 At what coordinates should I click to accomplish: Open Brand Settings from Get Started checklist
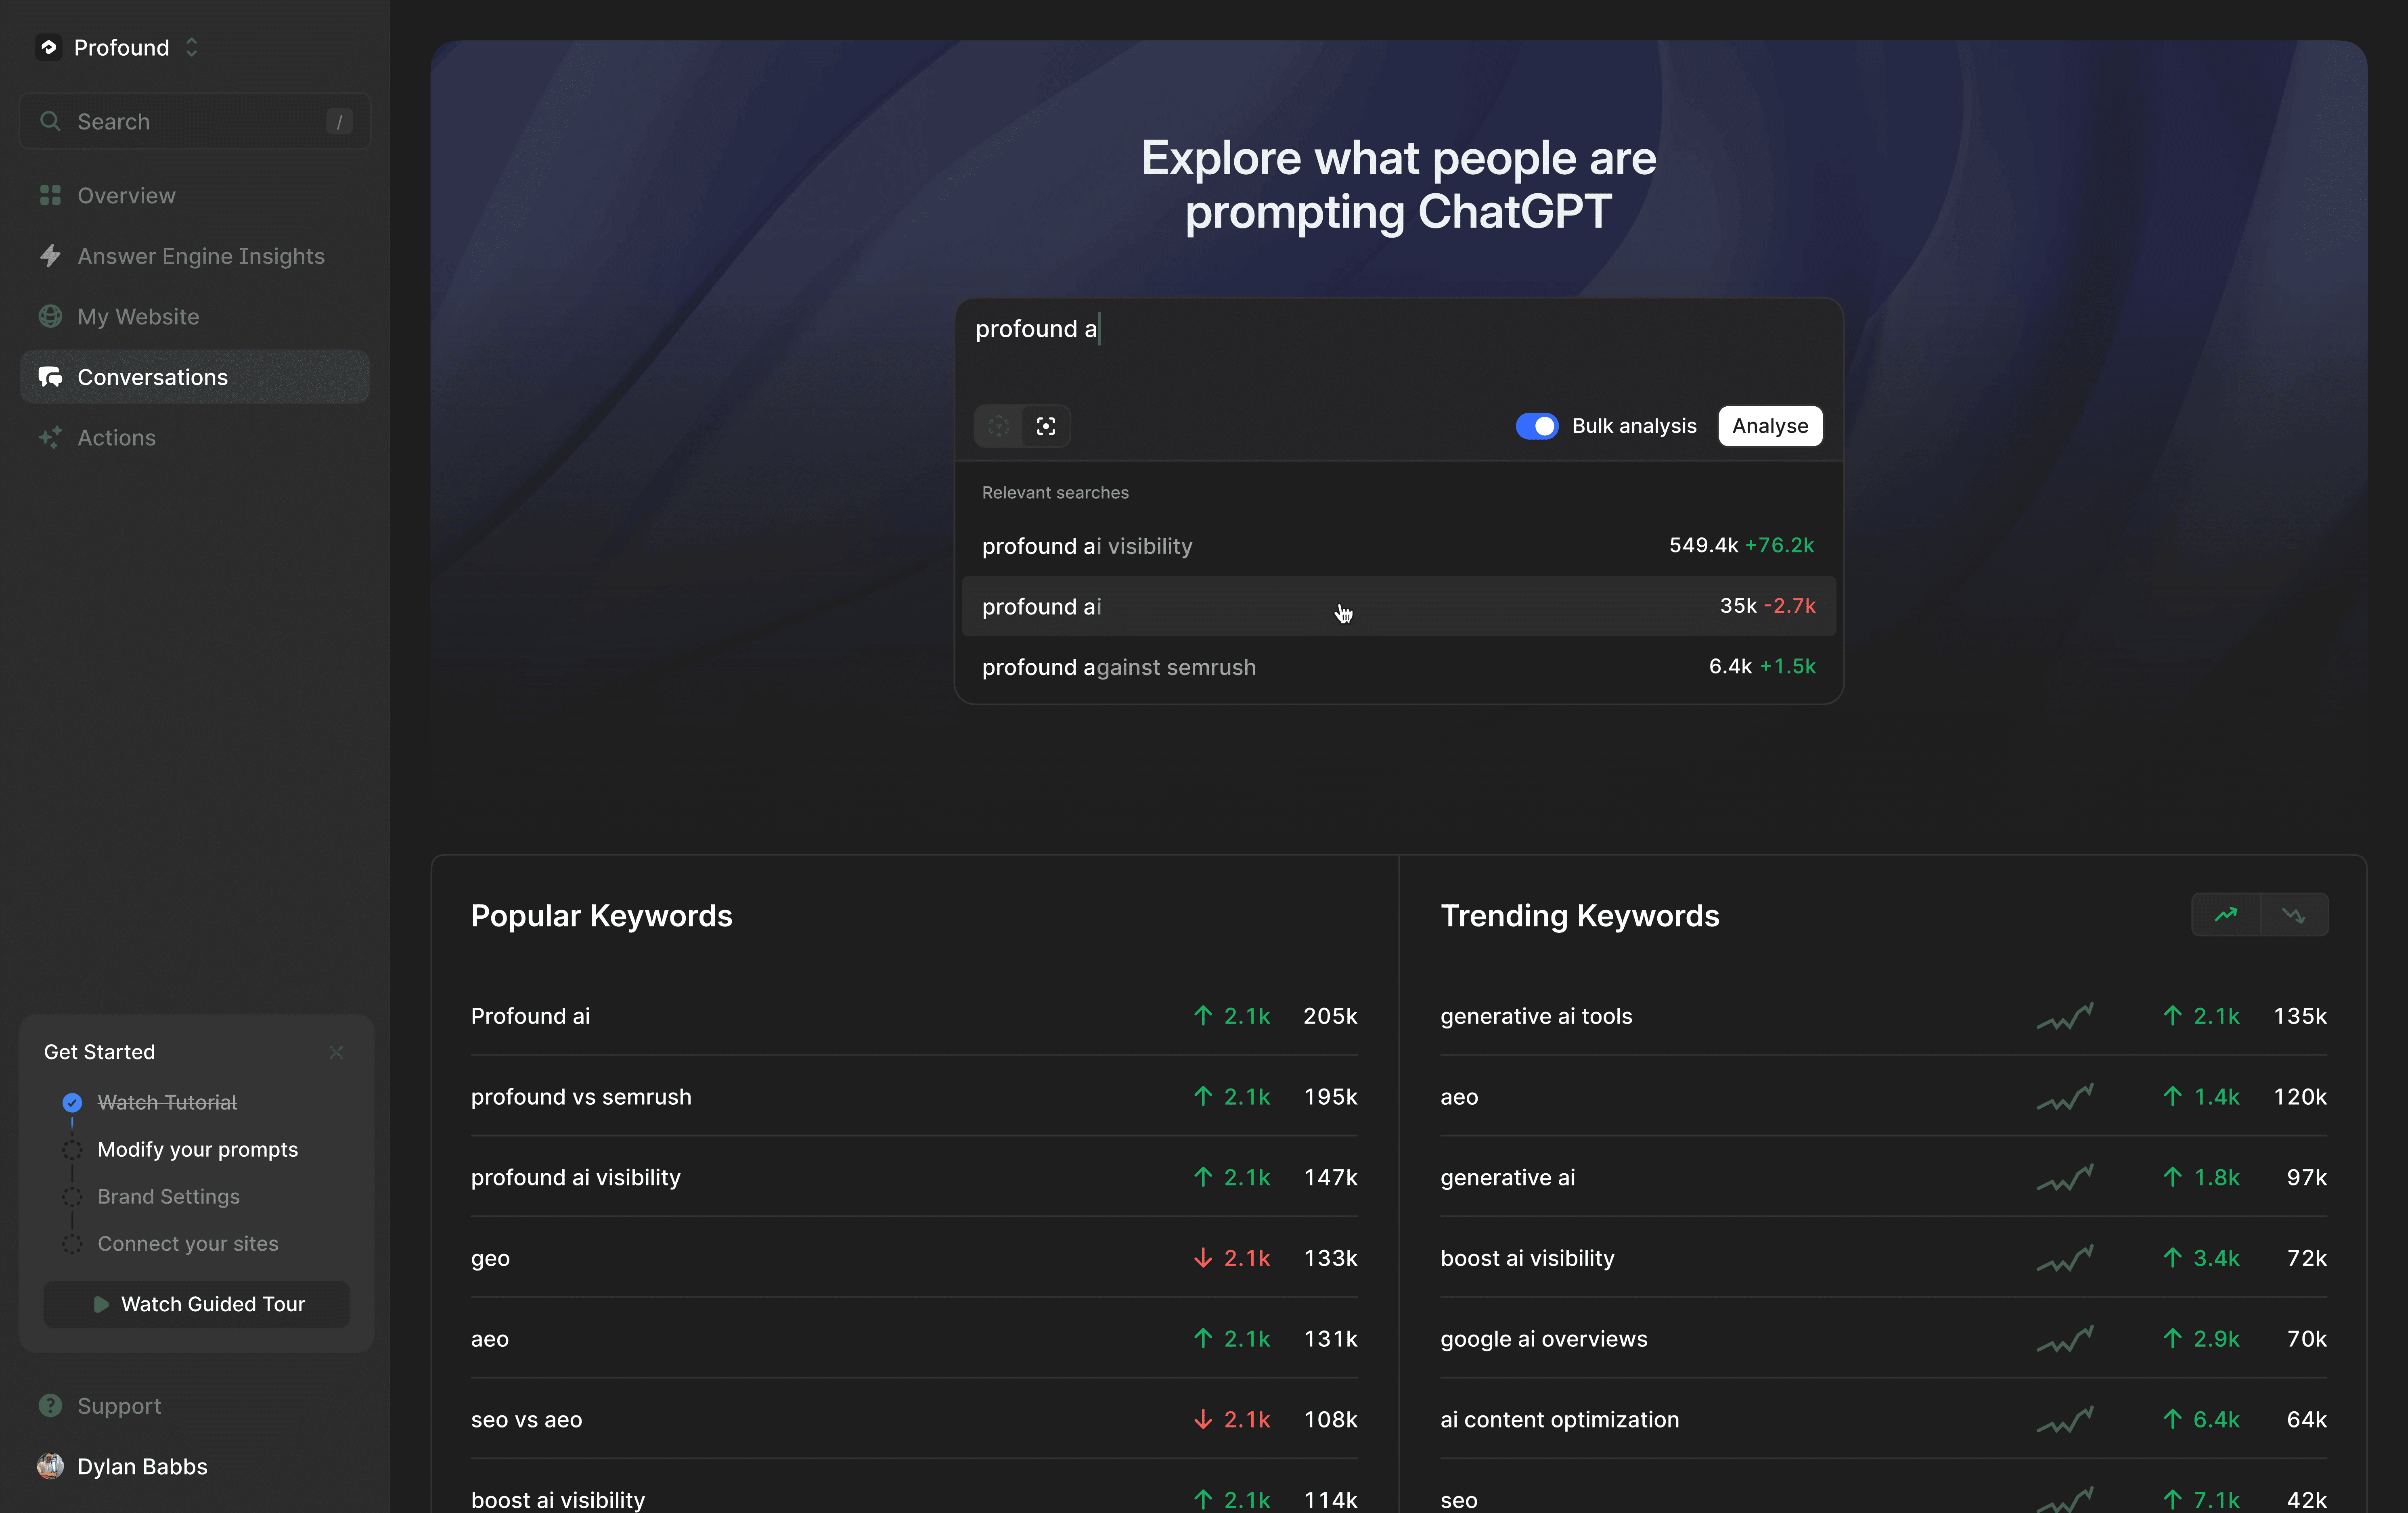coord(168,1196)
